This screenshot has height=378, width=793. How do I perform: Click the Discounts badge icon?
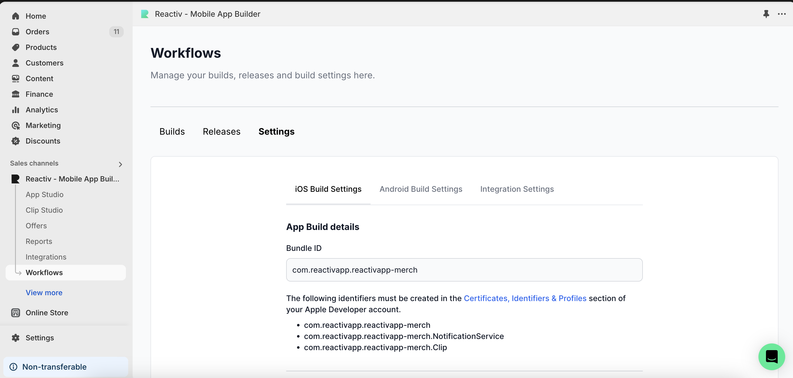(15, 141)
